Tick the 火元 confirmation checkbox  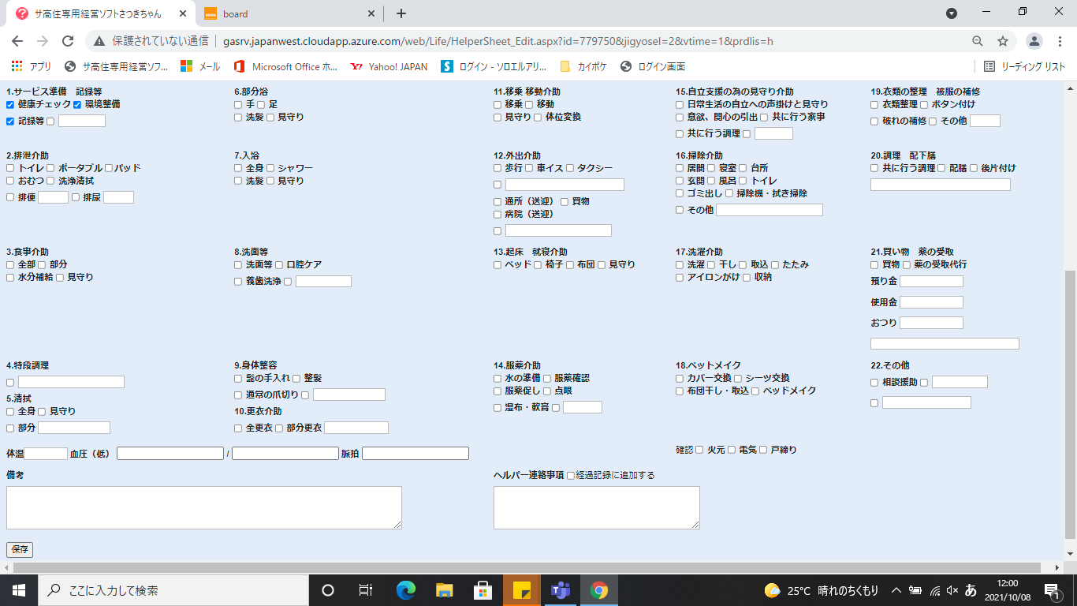(699, 450)
